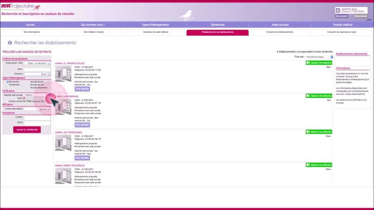Open Fiche détaillée for Le Jardin d'Hugo

[x=82, y=89]
